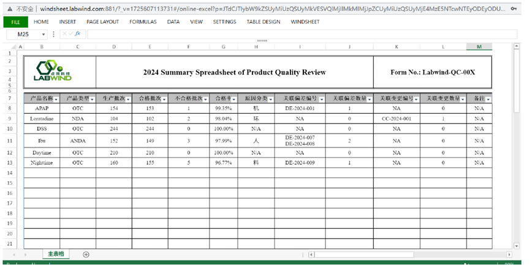Open the Name Box dropdown arrow
Viewport: 530px width, 265px height.
[44, 34]
